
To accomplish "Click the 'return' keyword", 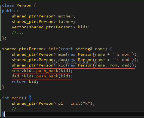I will coord(19,81).
